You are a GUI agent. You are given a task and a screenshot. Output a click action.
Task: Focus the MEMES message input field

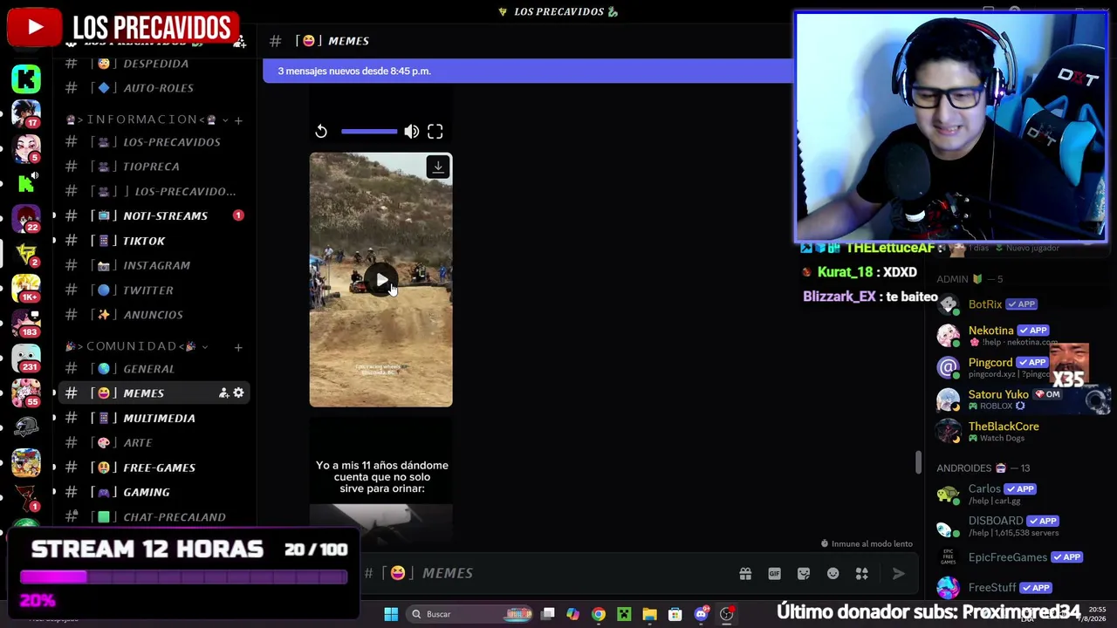(545, 573)
